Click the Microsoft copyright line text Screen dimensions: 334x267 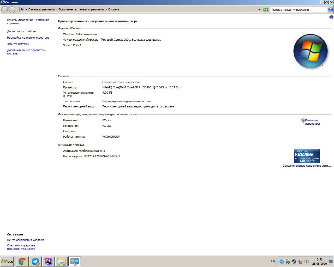(112, 40)
